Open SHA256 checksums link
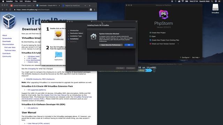The image size is (223, 125). point(34,79)
